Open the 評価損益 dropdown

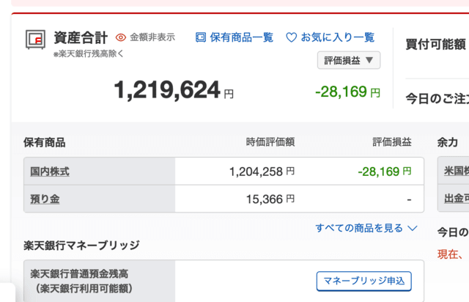[349, 60]
